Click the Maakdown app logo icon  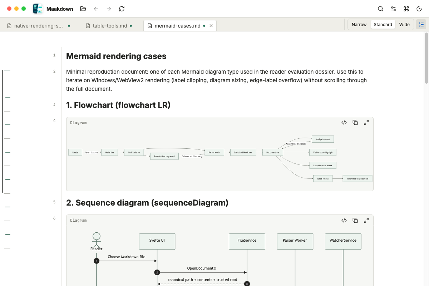(x=38, y=9)
